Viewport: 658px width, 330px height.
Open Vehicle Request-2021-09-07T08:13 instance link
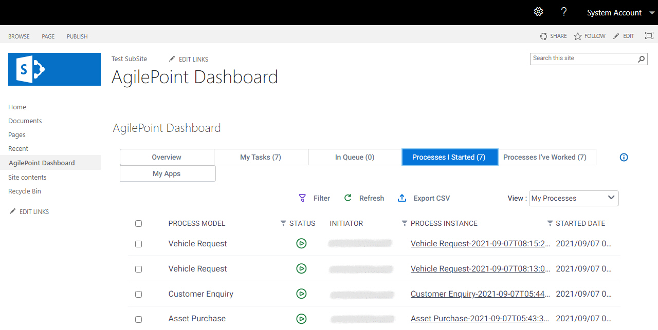[481, 269]
